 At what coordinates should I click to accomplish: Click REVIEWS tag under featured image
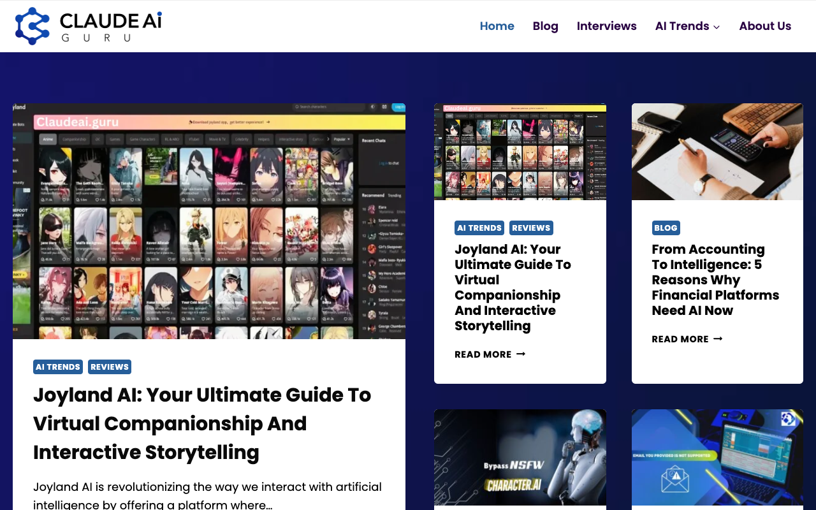click(x=110, y=367)
